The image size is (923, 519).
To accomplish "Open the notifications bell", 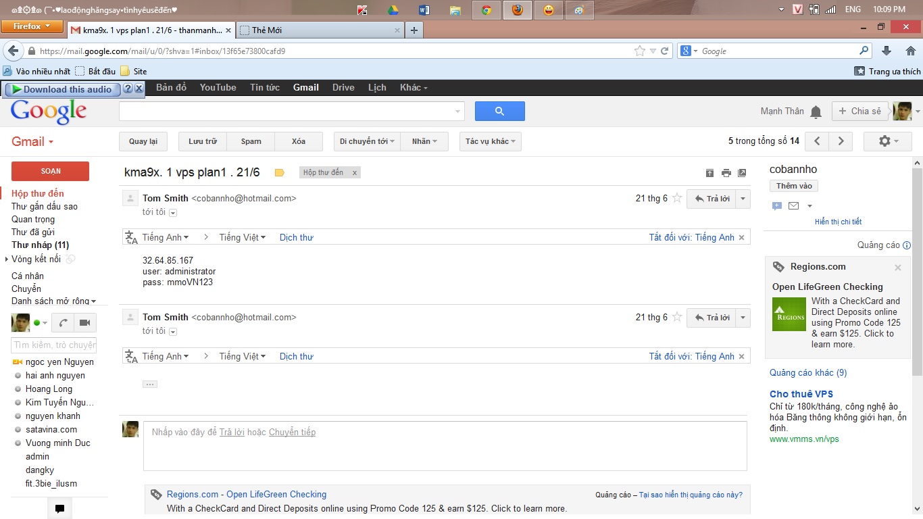I will click(816, 112).
